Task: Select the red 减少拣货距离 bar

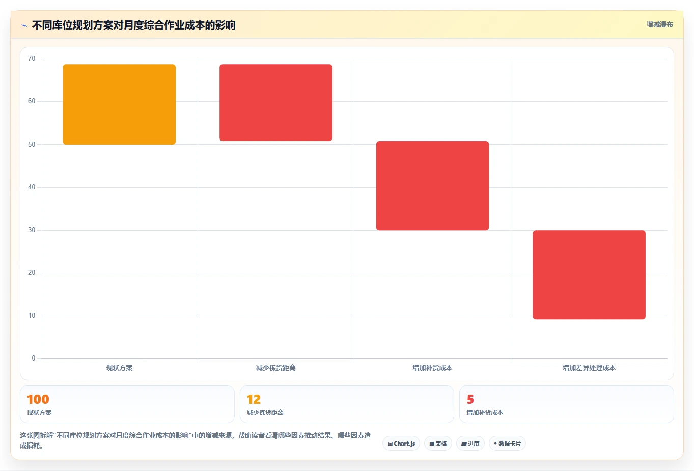Action: (x=276, y=103)
